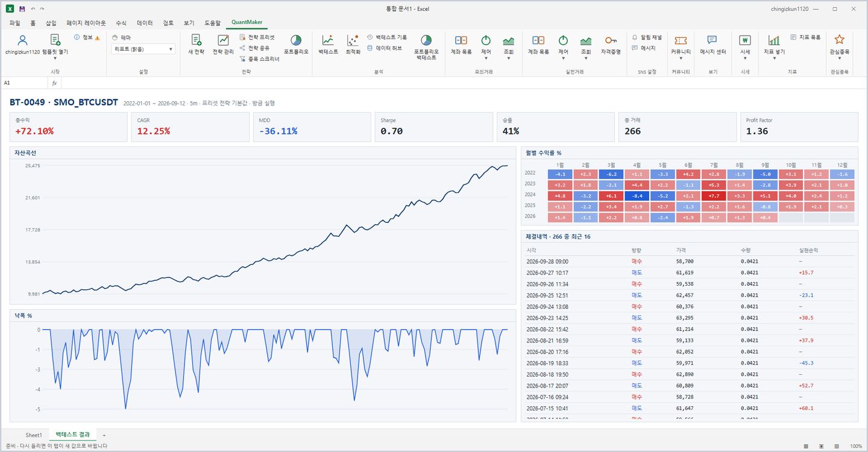The width and height of the screenshot is (868, 452).
Task: Run 백테스트 from the 분석 group
Action: point(328,45)
